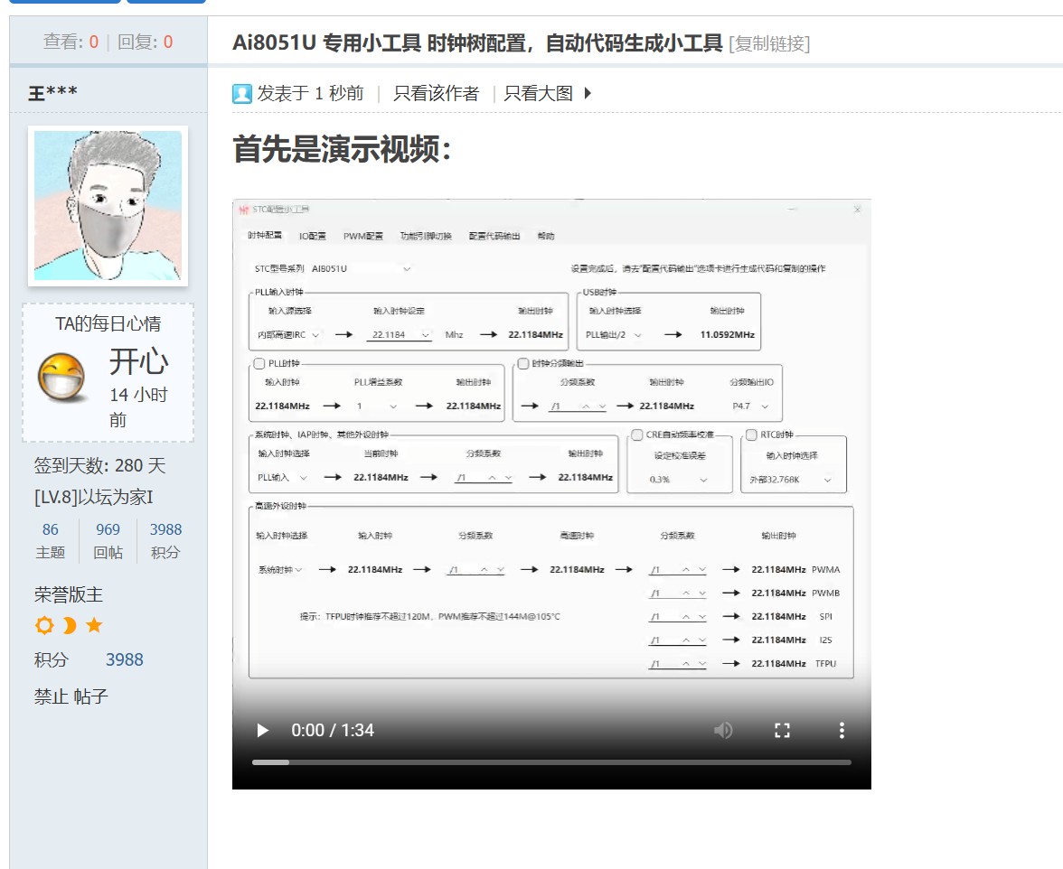Image resolution: width=1063 pixels, height=869 pixels.
Task: Open the 3988 积分 count in the stats row
Action: tap(165, 540)
